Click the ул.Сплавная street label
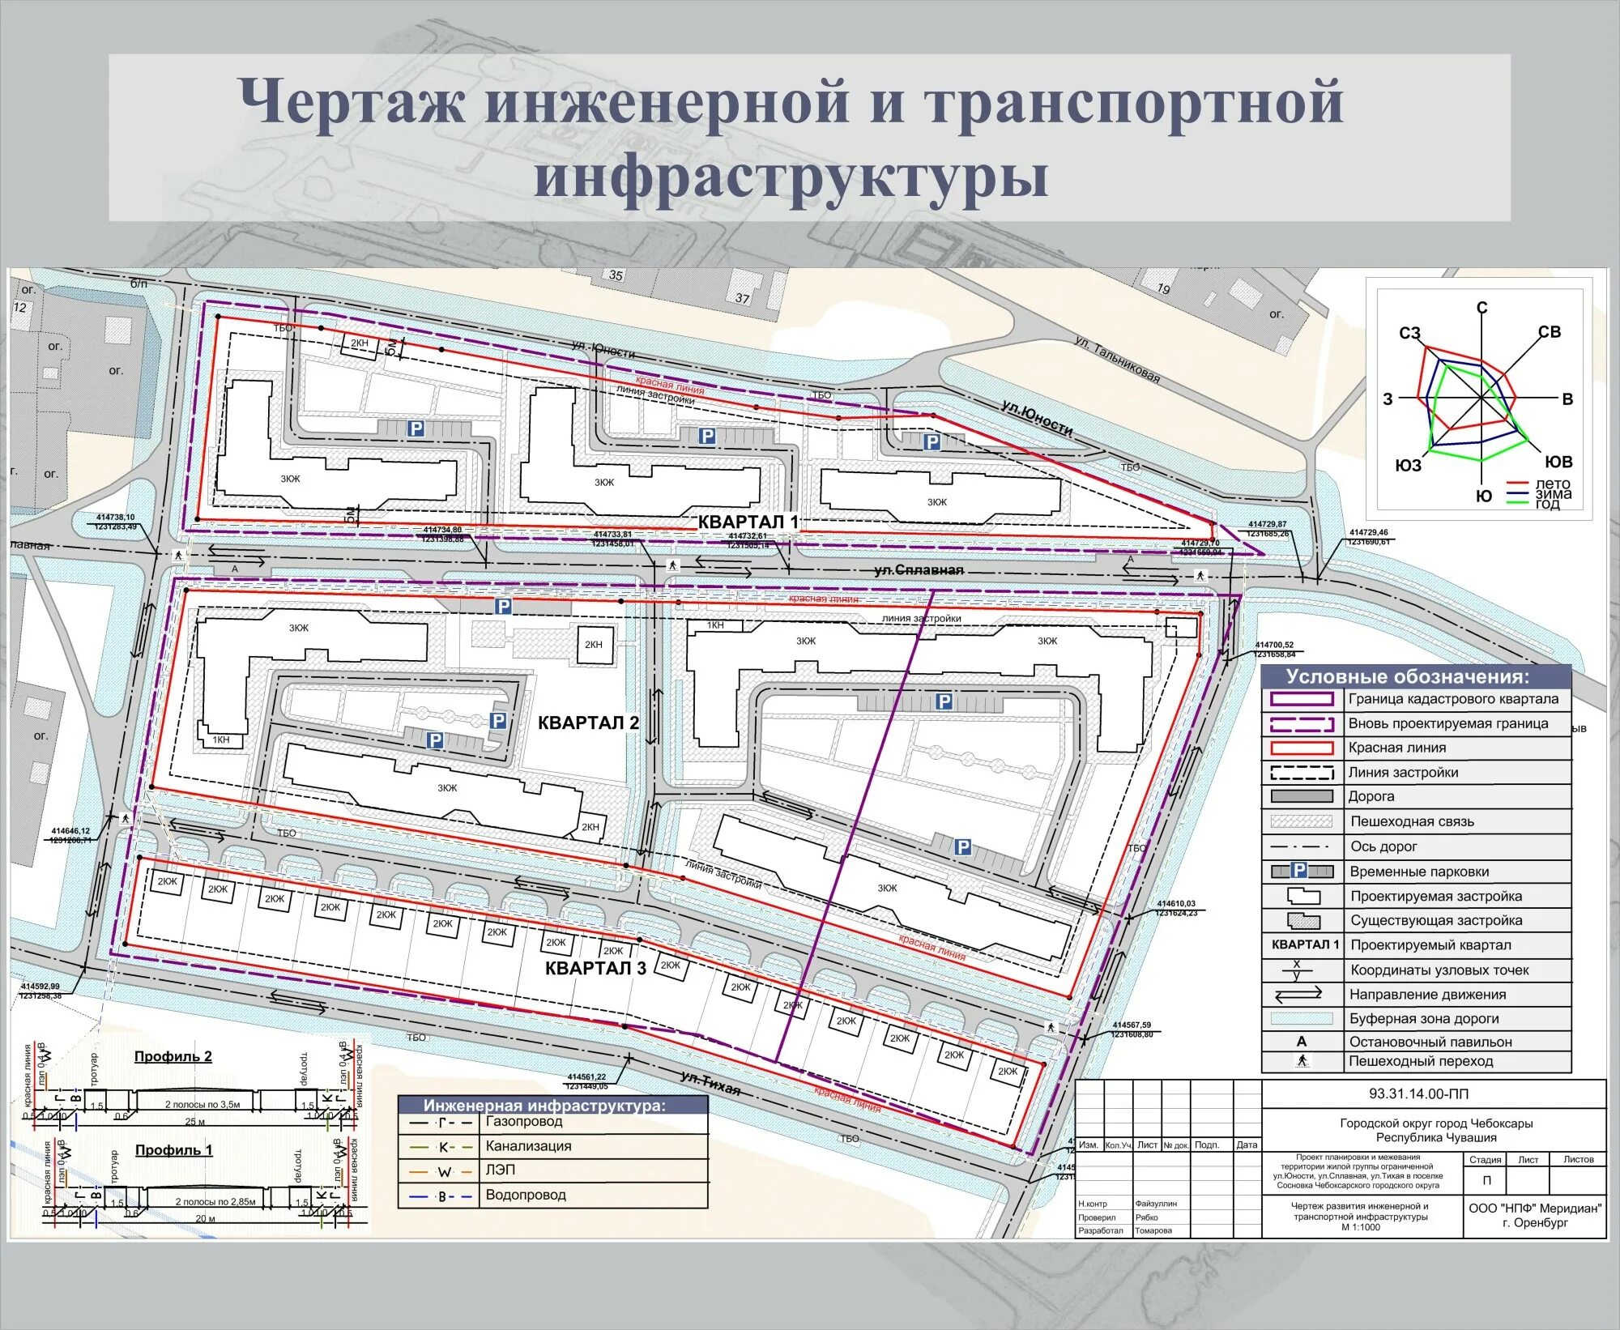 (x=919, y=570)
